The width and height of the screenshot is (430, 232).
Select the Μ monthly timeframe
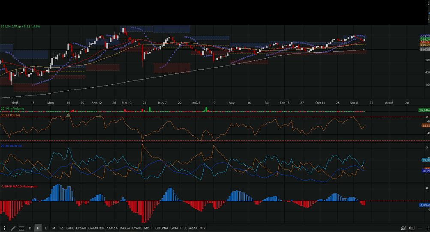point(54,228)
